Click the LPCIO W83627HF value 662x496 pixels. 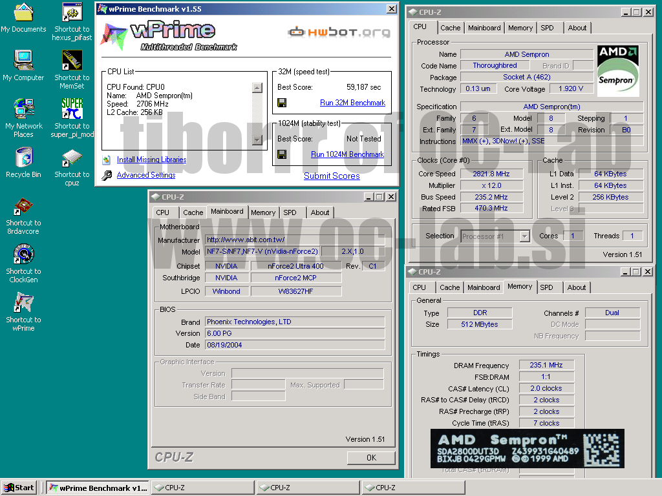coord(295,291)
